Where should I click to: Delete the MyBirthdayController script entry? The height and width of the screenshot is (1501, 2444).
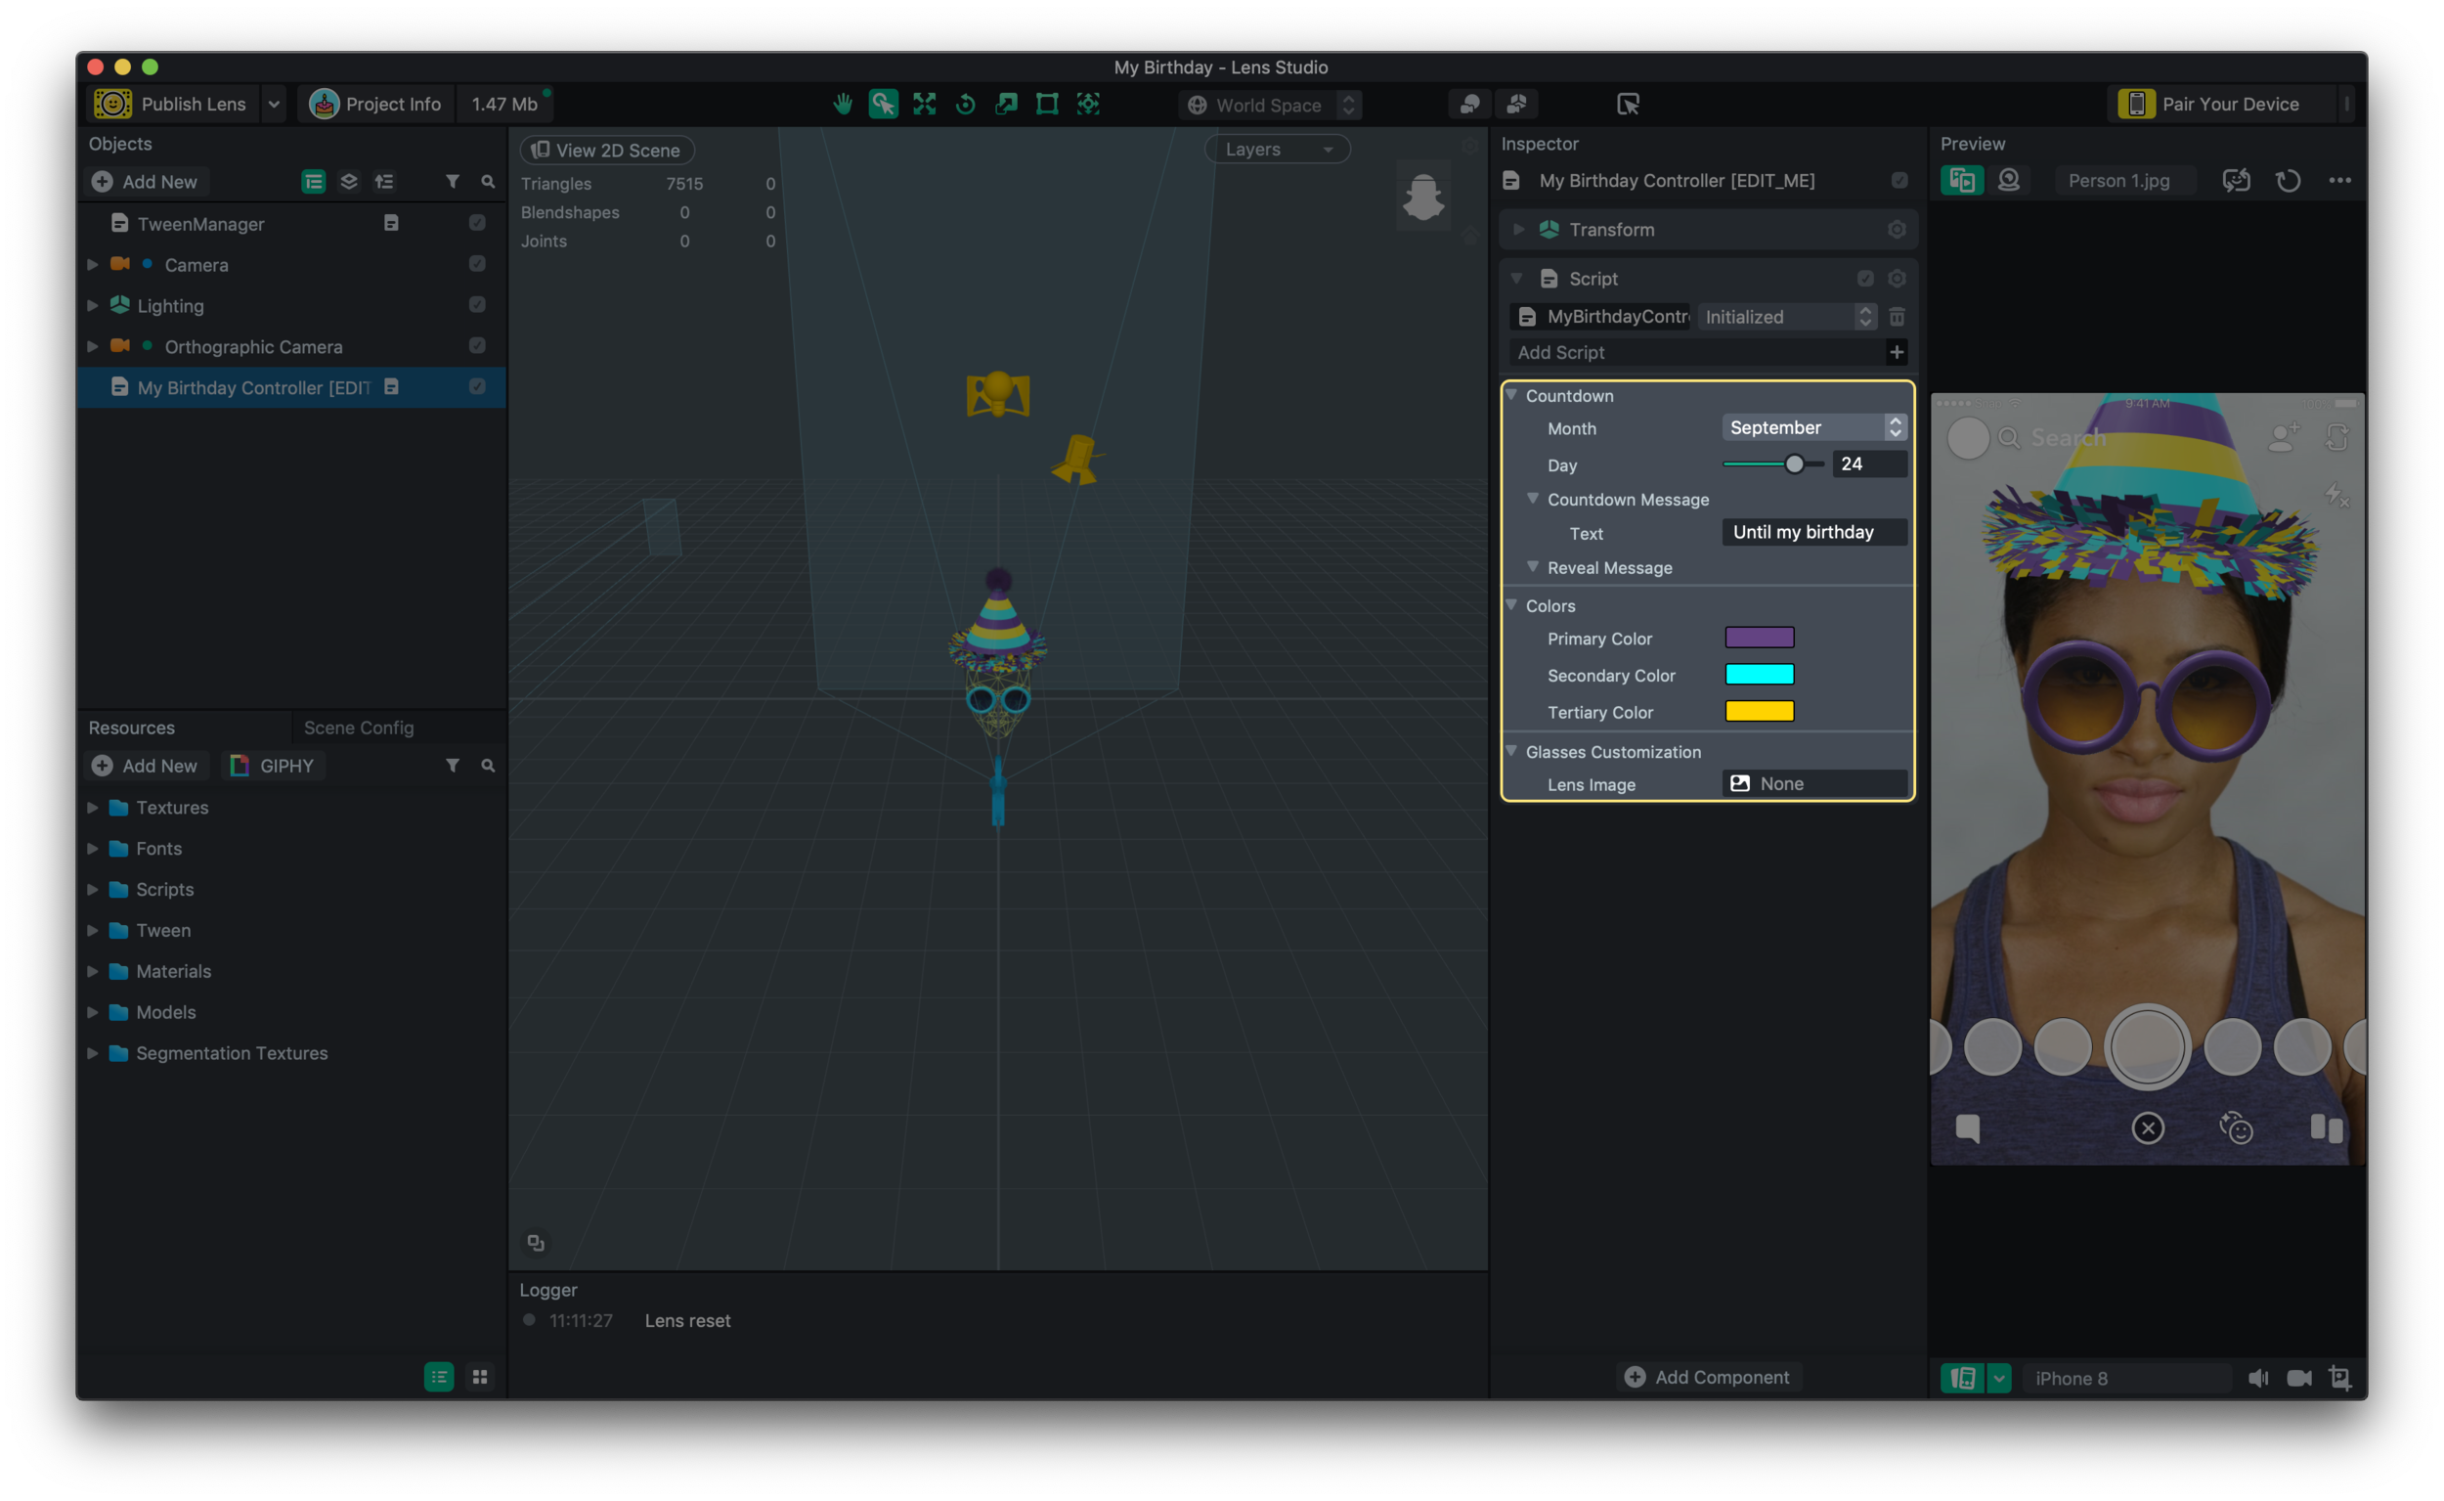(x=1897, y=317)
